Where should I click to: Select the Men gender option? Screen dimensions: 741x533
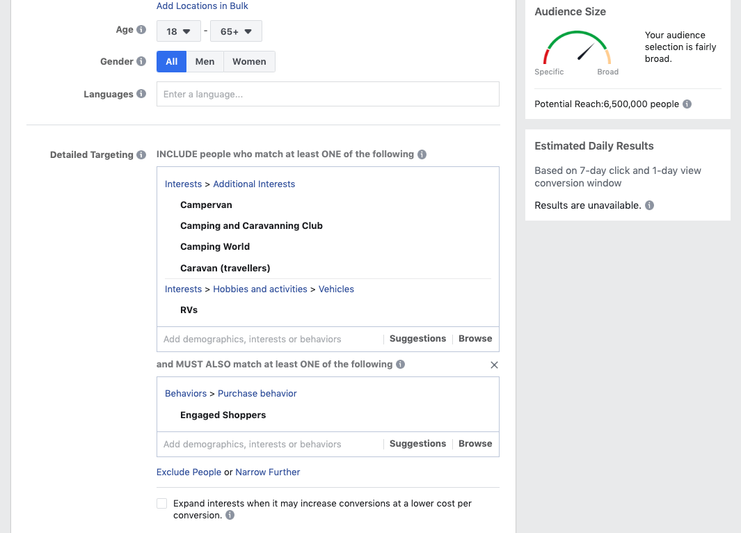point(205,62)
